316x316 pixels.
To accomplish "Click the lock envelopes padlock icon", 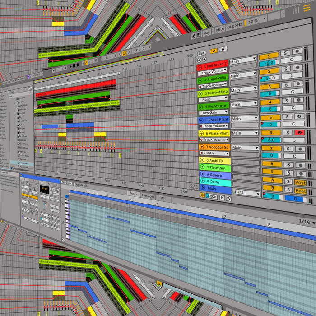I will (x=223, y=50).
